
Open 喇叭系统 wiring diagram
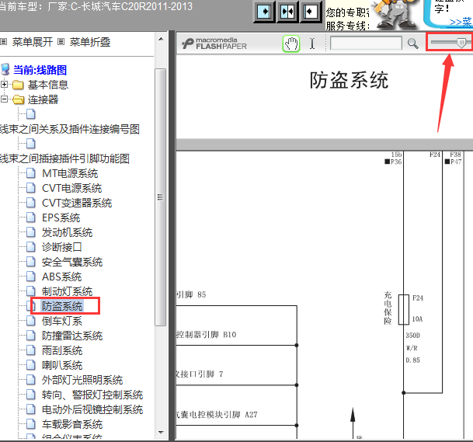(62, 365)
